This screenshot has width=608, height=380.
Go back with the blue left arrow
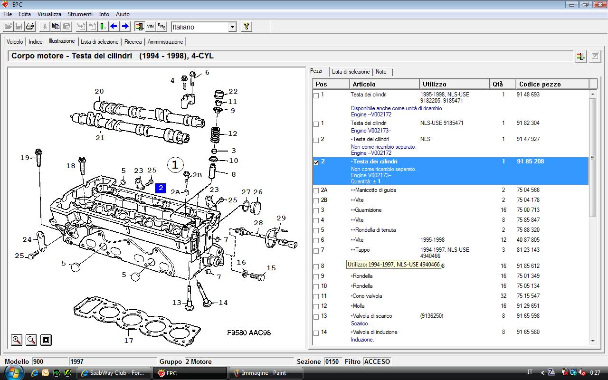[114, 27]
